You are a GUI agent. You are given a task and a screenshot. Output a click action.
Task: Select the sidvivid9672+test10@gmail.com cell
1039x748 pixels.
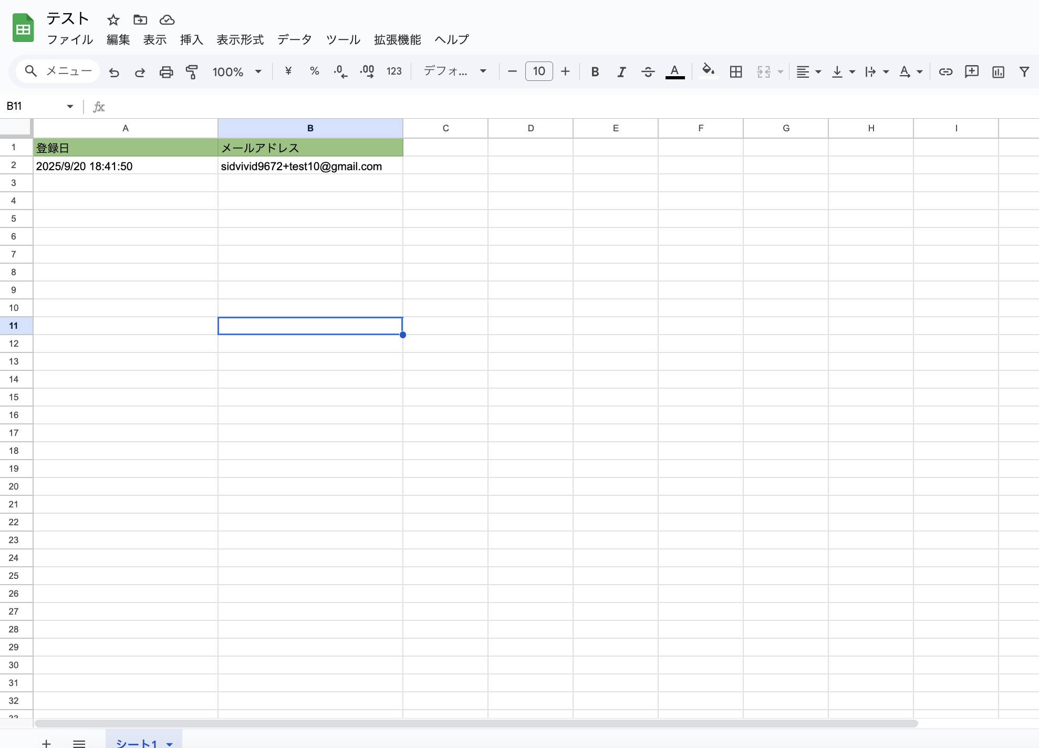click(x=310, y=167)
